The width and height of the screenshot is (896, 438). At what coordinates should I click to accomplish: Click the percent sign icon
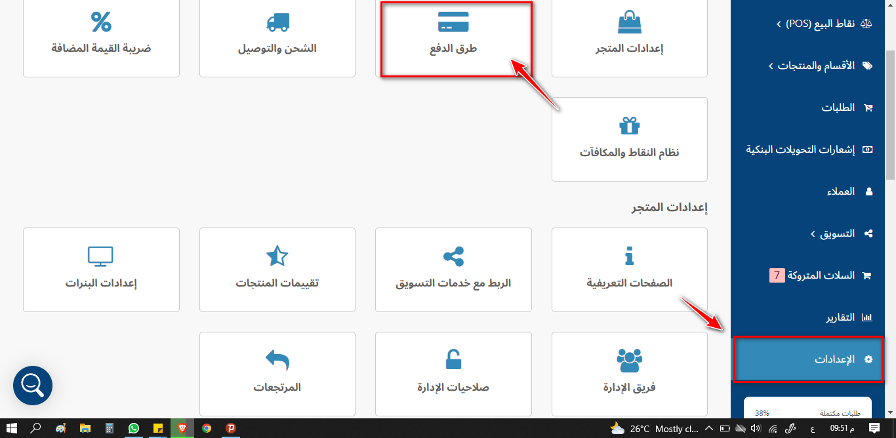101,22
